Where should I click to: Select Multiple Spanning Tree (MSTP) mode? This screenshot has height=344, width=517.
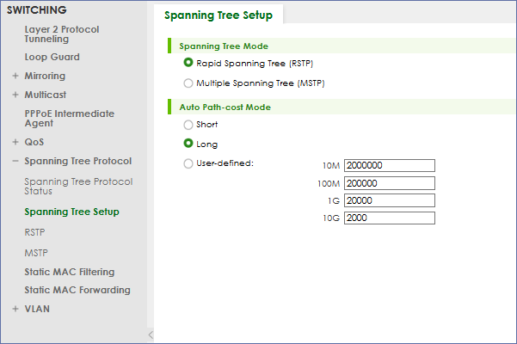click(x=188, y=83)
